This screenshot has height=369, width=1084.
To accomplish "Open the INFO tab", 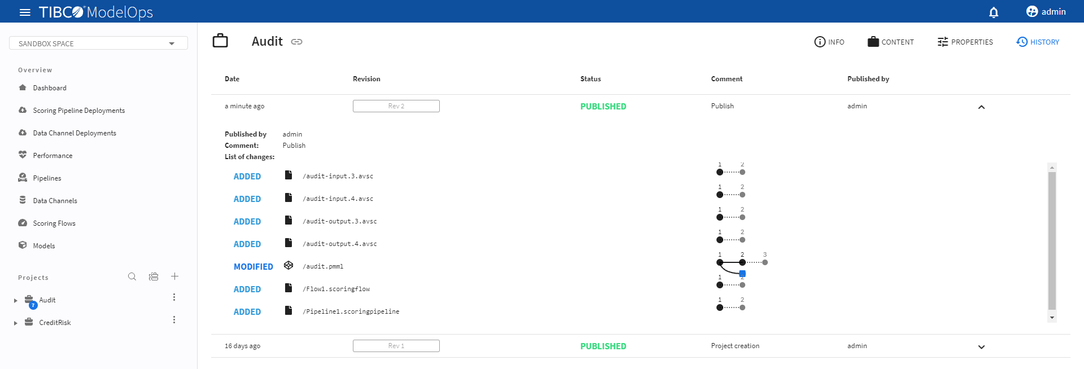I will [x=829, y=42].
